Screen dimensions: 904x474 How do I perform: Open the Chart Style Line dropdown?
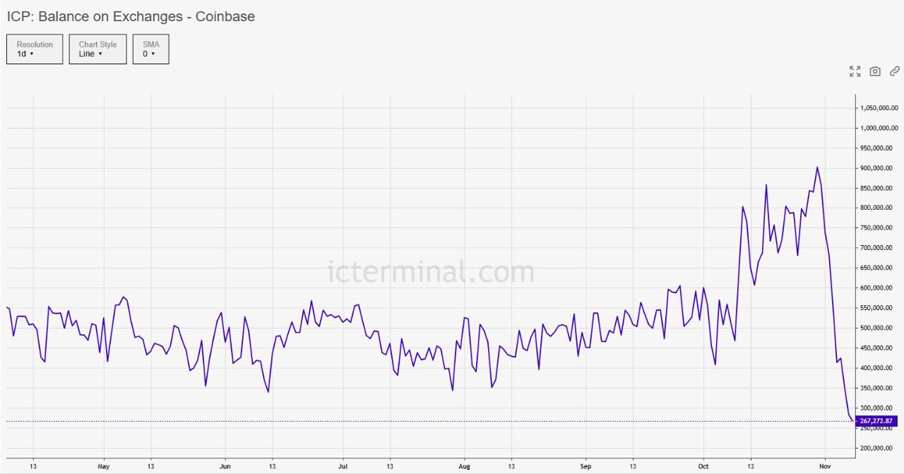point(97,49)
